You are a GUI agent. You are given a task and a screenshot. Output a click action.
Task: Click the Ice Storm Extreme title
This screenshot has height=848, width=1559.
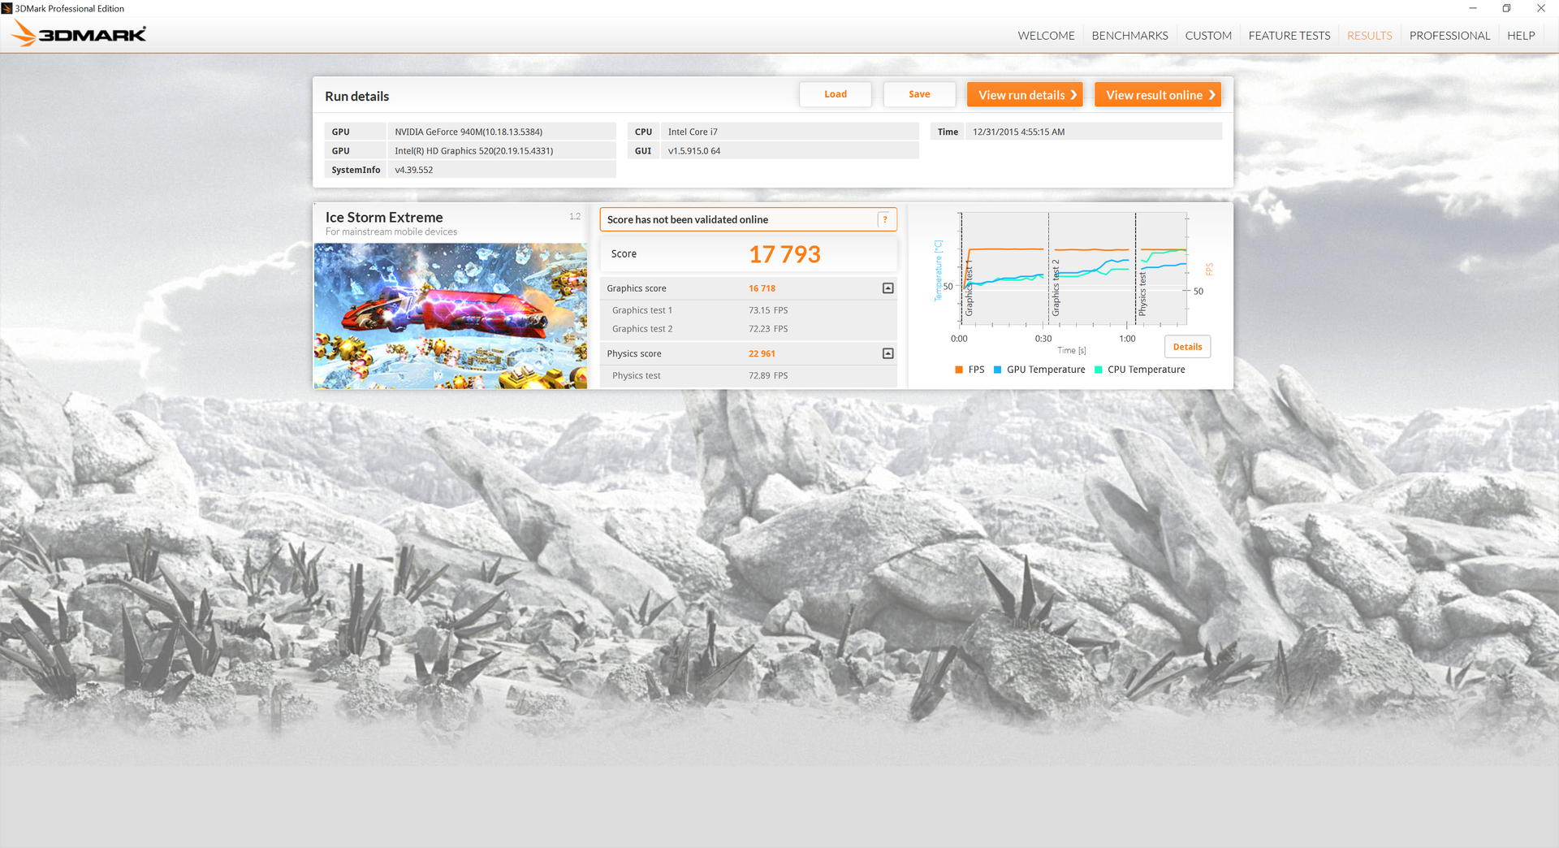tap(384, 217)
